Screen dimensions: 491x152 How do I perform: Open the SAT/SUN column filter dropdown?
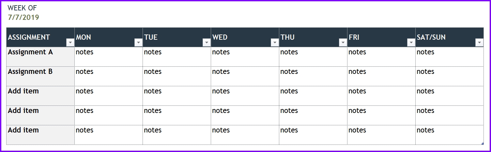[x=479, y=43]
